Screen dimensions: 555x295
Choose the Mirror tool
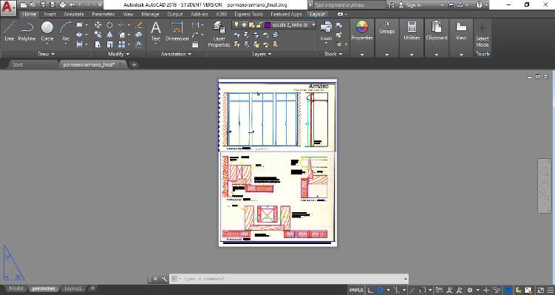109,35
